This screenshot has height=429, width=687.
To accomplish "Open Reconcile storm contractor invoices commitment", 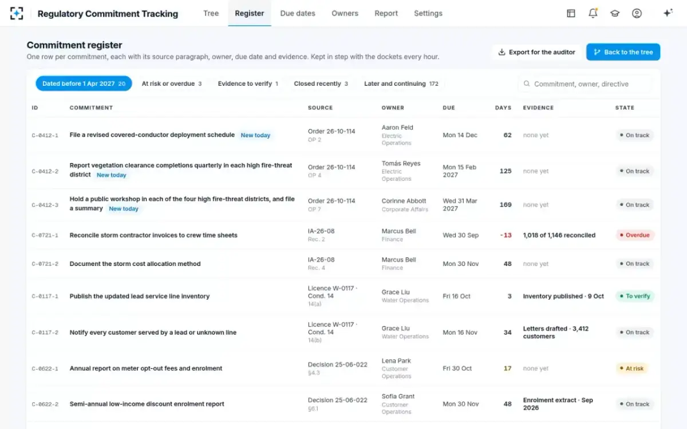I will click(153, 235).
